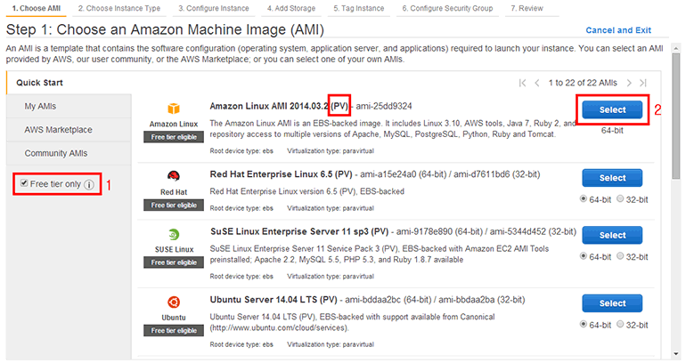Image resolution: width=686 pixels, height=363 pixels.
Task: Go to the next page of AMIs
Action: 629,83
